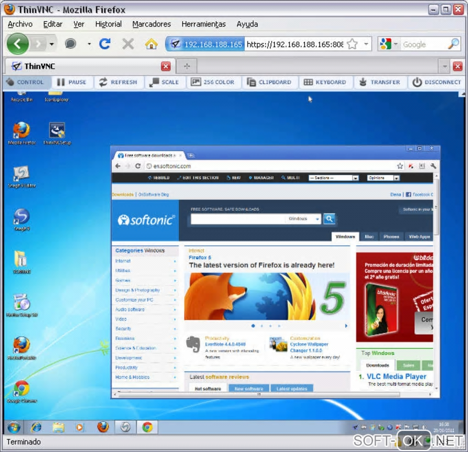
Task: Select the Google Chrome desktop icon
Action: pyautogui.click(x=22, y=392)
